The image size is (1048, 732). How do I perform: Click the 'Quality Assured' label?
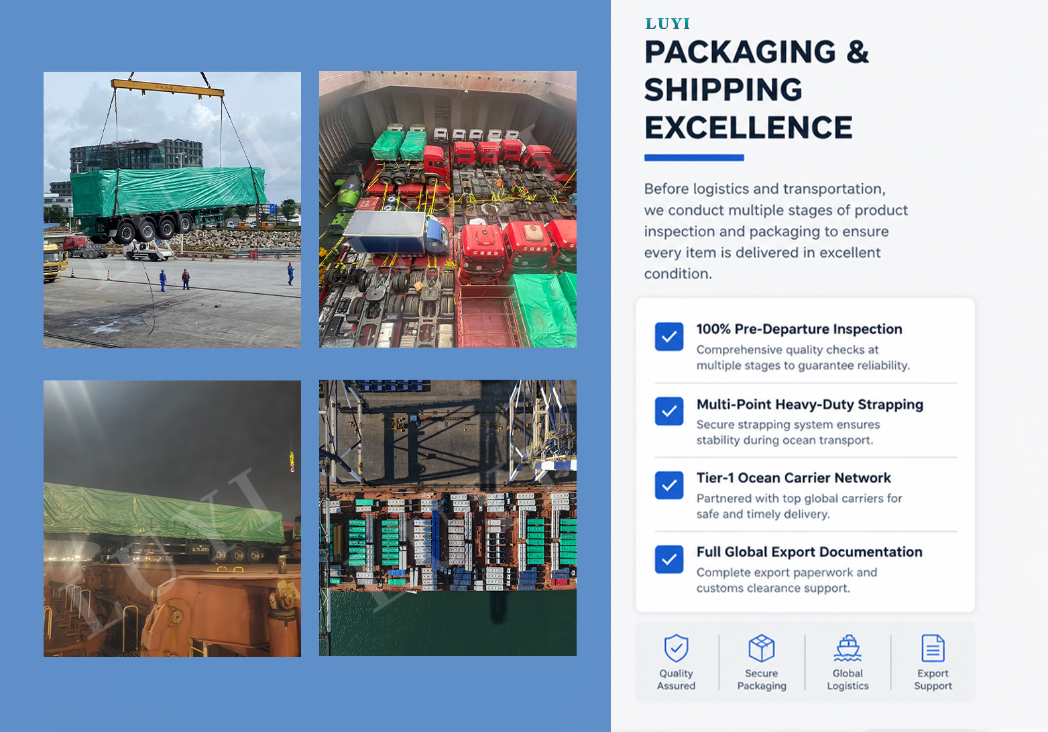point(676,680)
